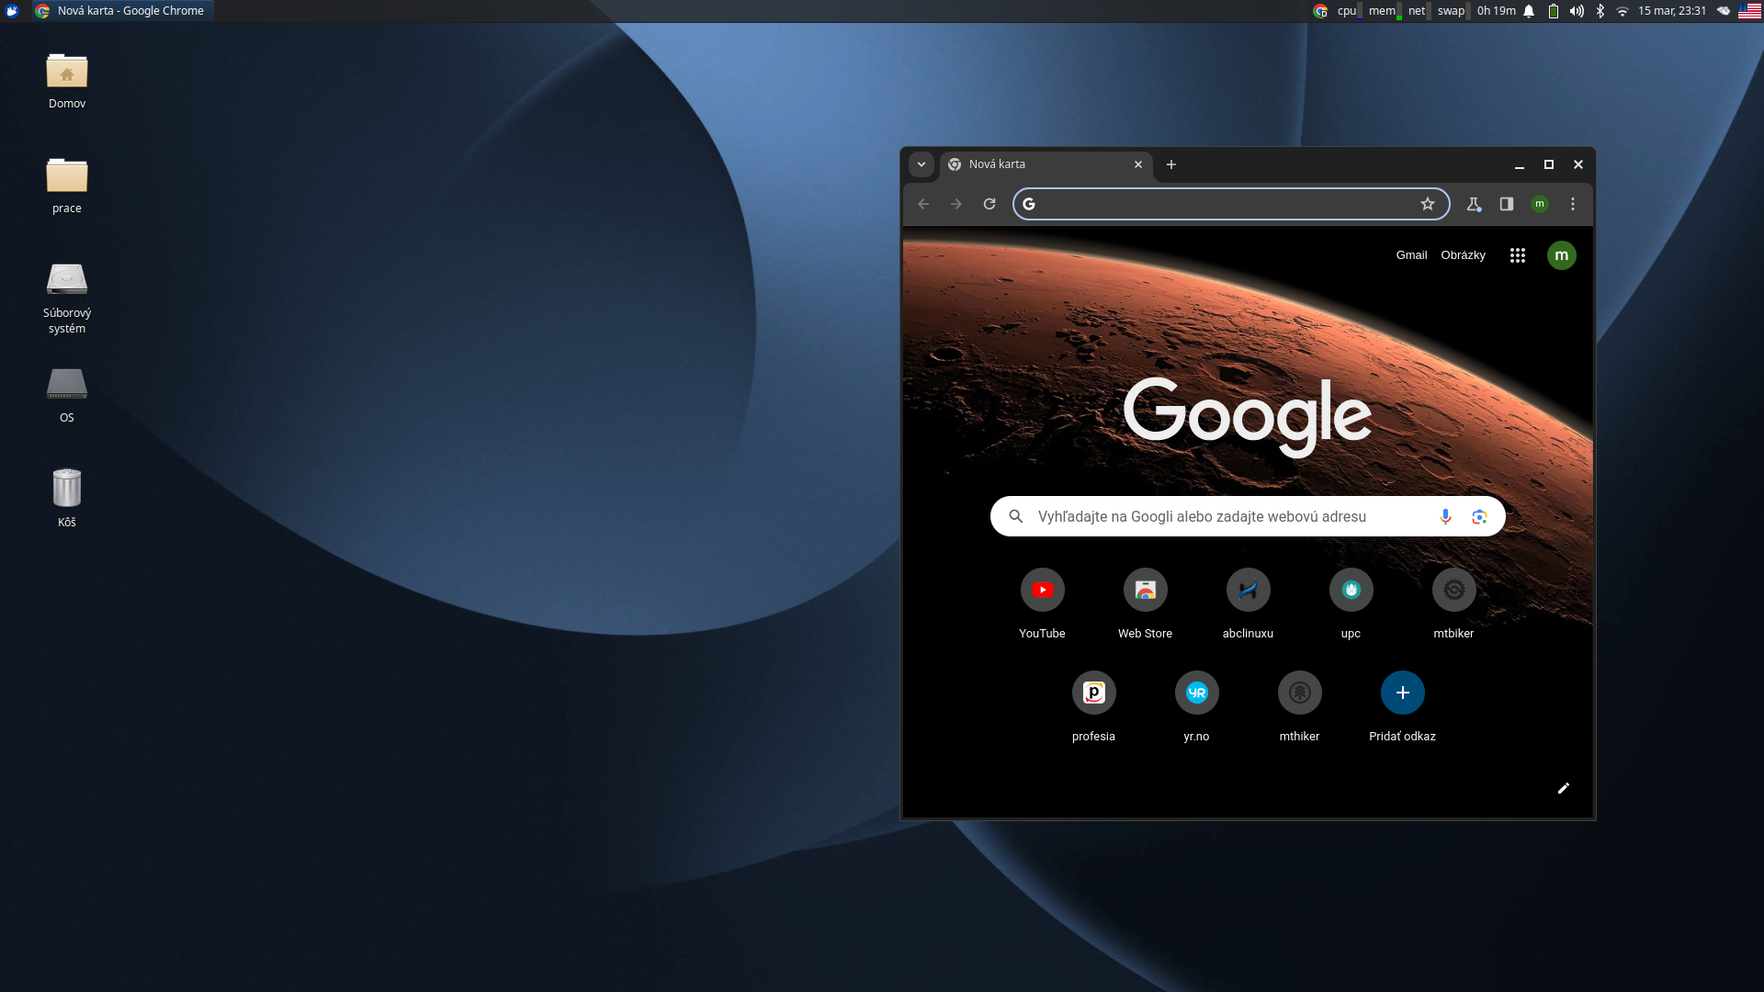Open the mtbiker shortcut
The image size is (1764, 992).
[x=1453, y=603]
